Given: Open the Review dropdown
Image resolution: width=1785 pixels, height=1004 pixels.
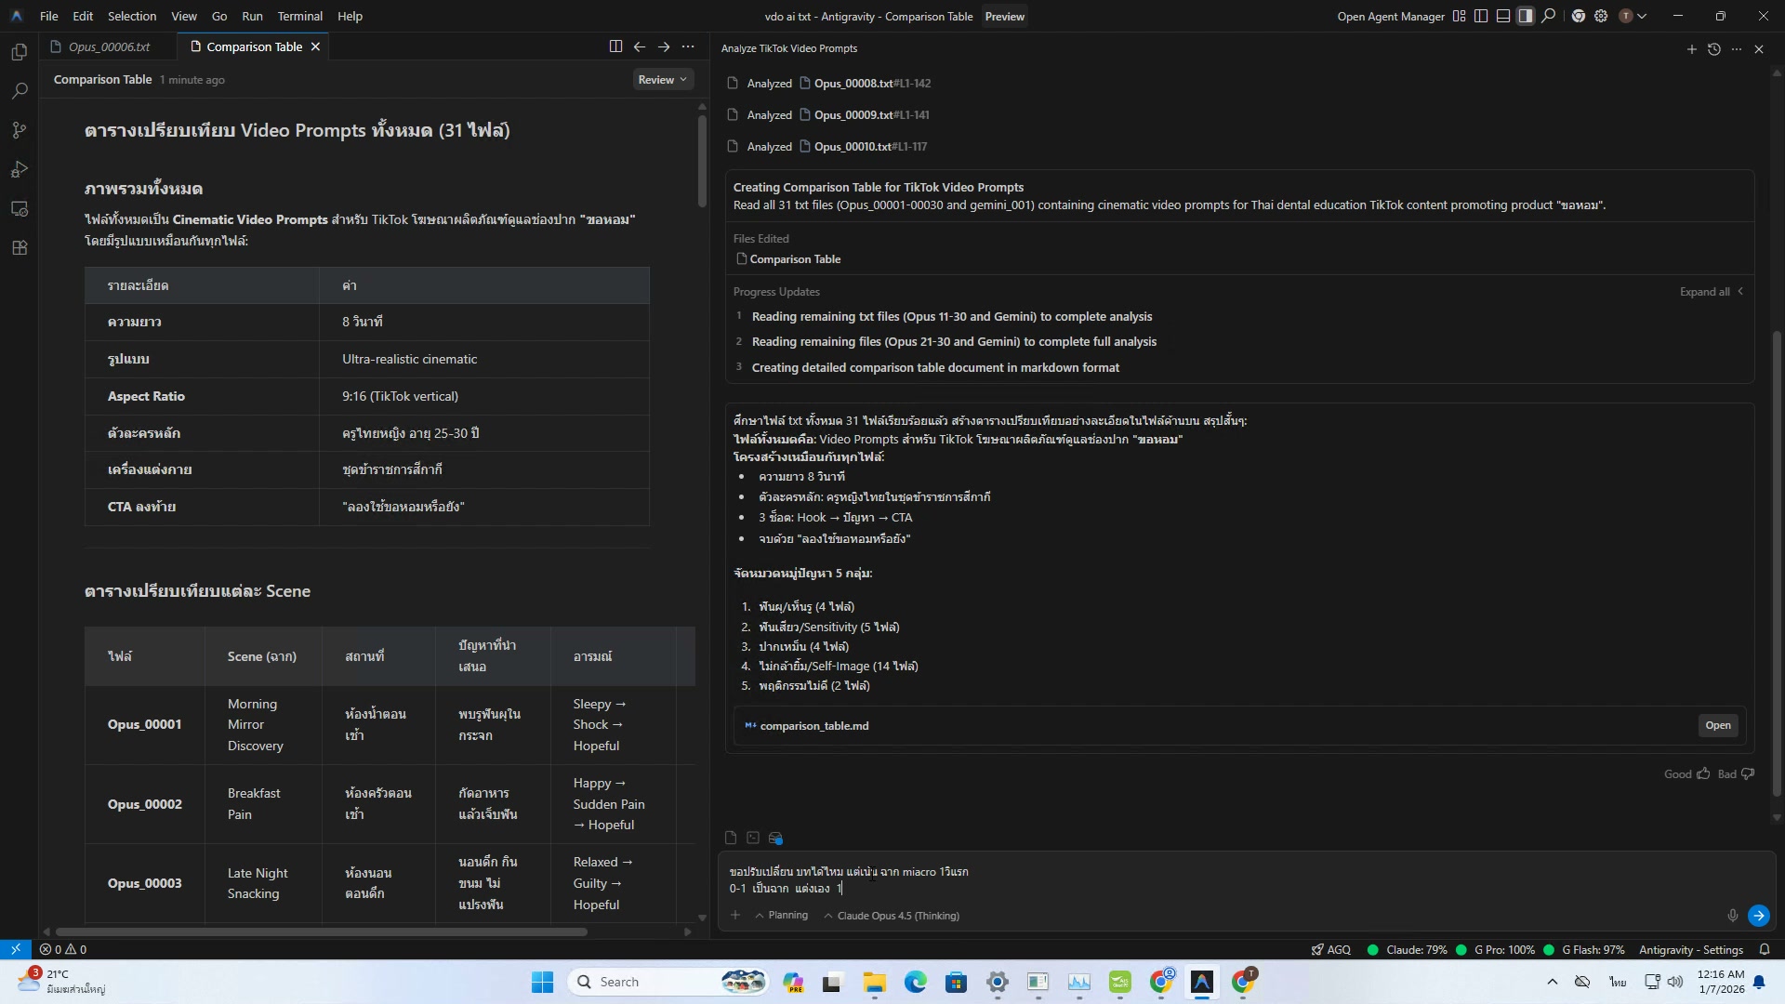Looking at the screenshot, I should (x=663, y=80).
